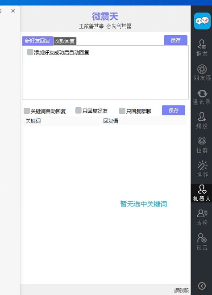Check the 只回复好友 option

tap(78, 110)
